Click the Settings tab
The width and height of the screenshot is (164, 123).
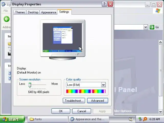coord(64,12)
